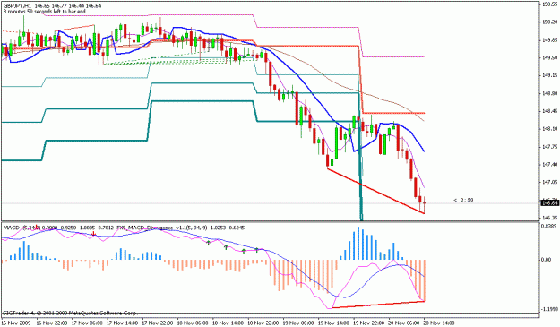Screen dimensions: 560x327
Task: Click the red down arrow near 17 Nov 06:00 in MACD
Action: tap(93, 234)
